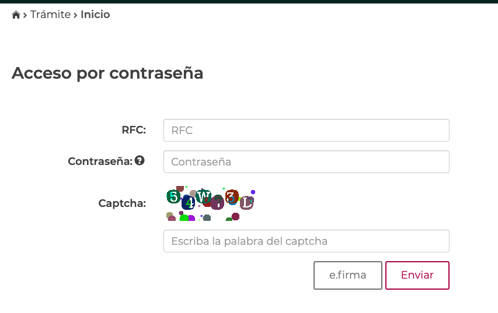498x313 pixels.
Task: Submit the form with Enviar
Action: click(x=417, y=275)
